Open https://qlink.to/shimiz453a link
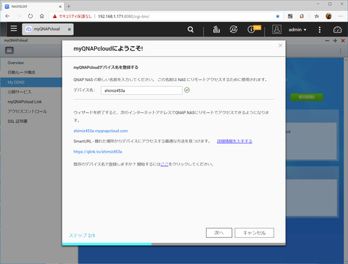The width and height of the screenshot is (348, 264). 98,152
